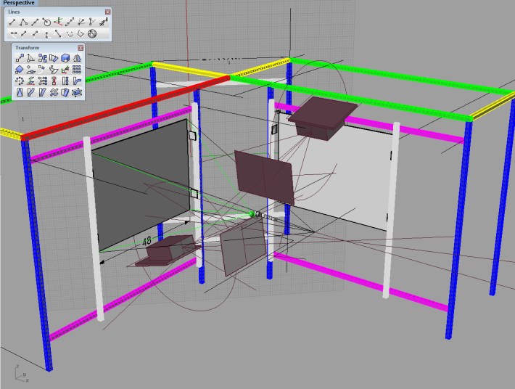Click the blue 3D box Transform icon
The height and width of the screenshot is (389, 515).
(65, 58)
